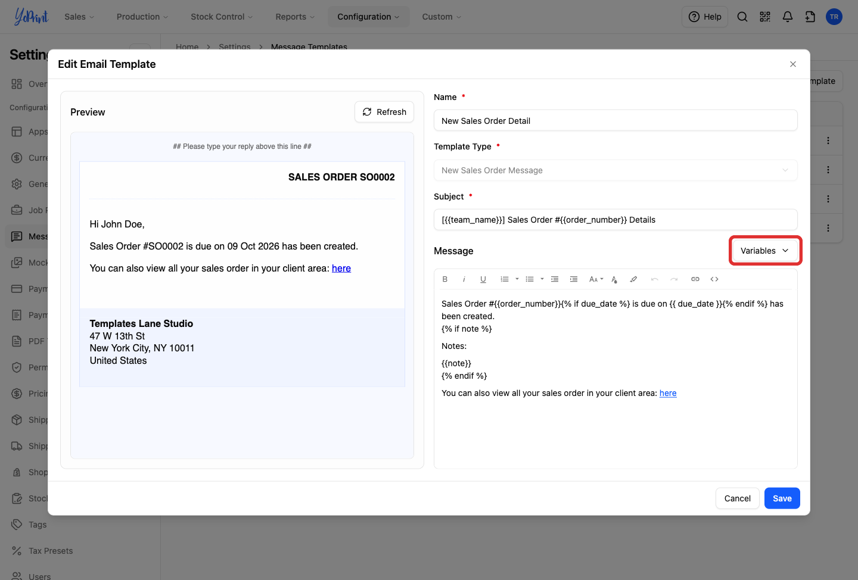Decrease indent of message text
This screenshot has width=858, height=580.
[555, 279]
